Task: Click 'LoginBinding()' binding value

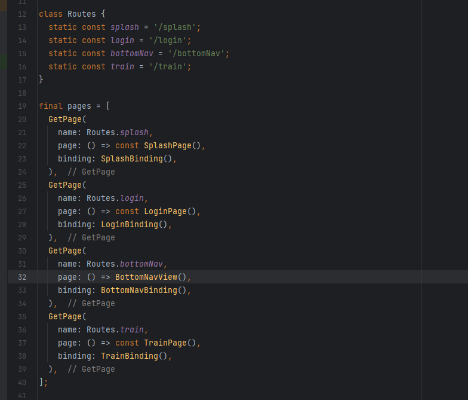Action: pyautogui.click(x=134, y=225)
